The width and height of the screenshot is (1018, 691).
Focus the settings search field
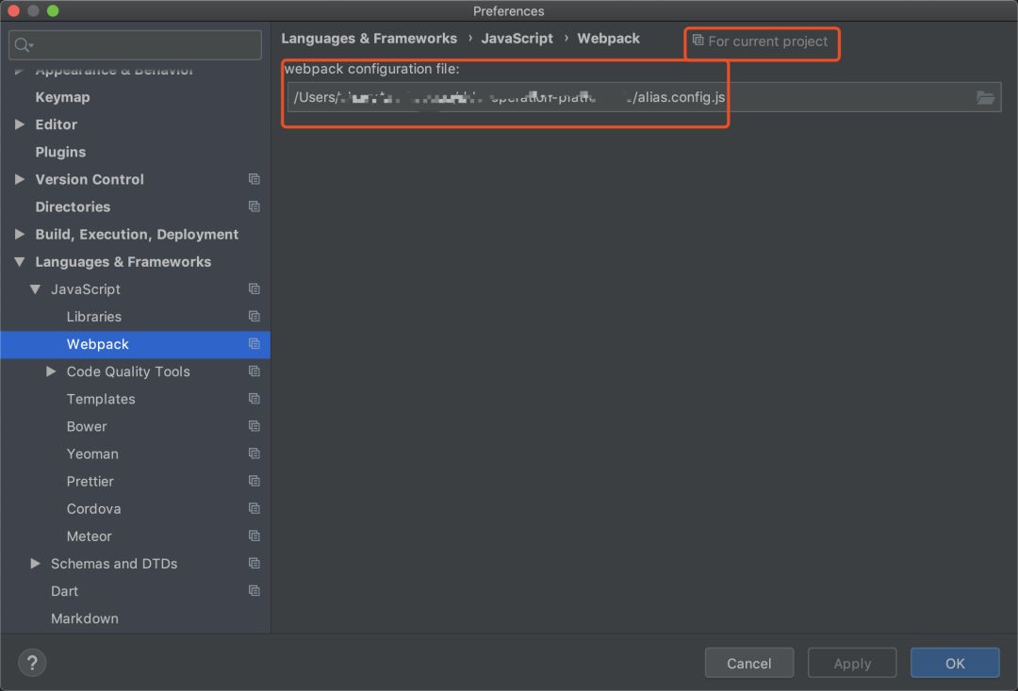click(x=135, y=45)
